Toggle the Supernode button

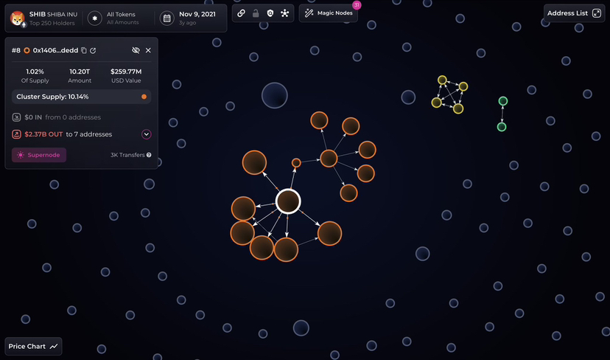[x=39, y=155]
